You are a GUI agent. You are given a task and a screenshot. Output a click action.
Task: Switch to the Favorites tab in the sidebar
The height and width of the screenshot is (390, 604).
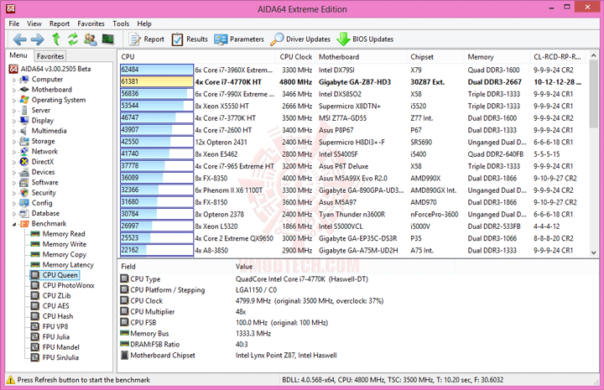point(50,56)
